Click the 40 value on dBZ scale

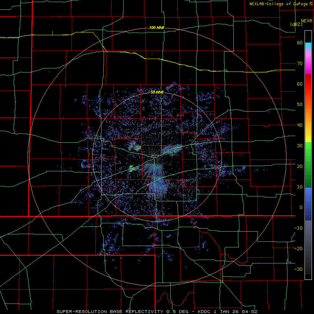pyautogui.click(x=300, y=125)
